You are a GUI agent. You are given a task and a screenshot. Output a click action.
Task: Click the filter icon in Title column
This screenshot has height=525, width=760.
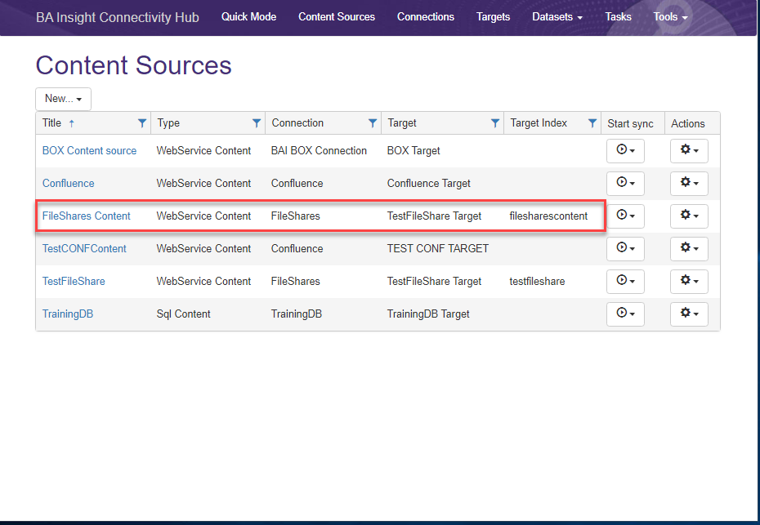(x=142, y=123)
